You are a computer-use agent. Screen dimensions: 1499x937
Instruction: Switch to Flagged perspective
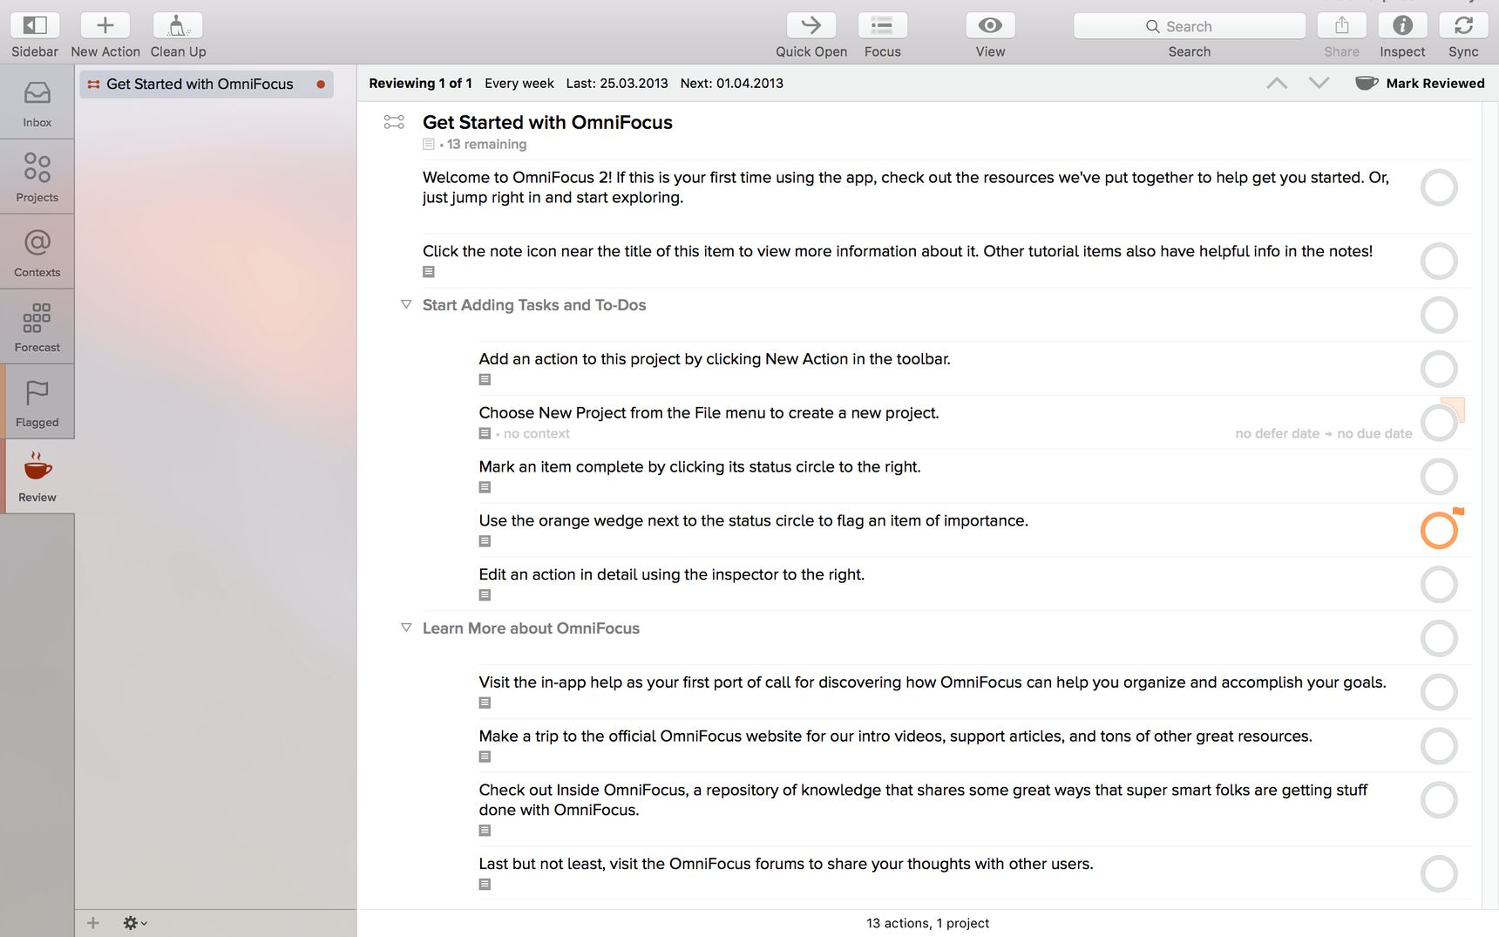pos(37,402)
